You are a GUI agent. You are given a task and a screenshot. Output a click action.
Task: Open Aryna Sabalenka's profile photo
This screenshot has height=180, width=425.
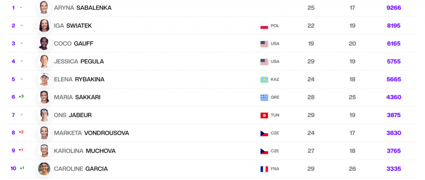coord(44,7)
